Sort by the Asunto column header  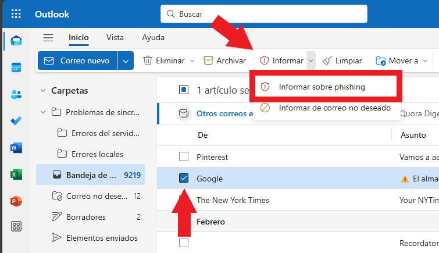[x=413, y=135]
